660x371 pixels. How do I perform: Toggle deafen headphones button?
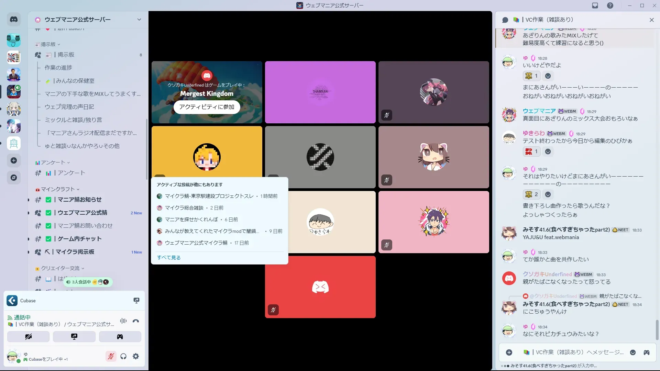123,356
